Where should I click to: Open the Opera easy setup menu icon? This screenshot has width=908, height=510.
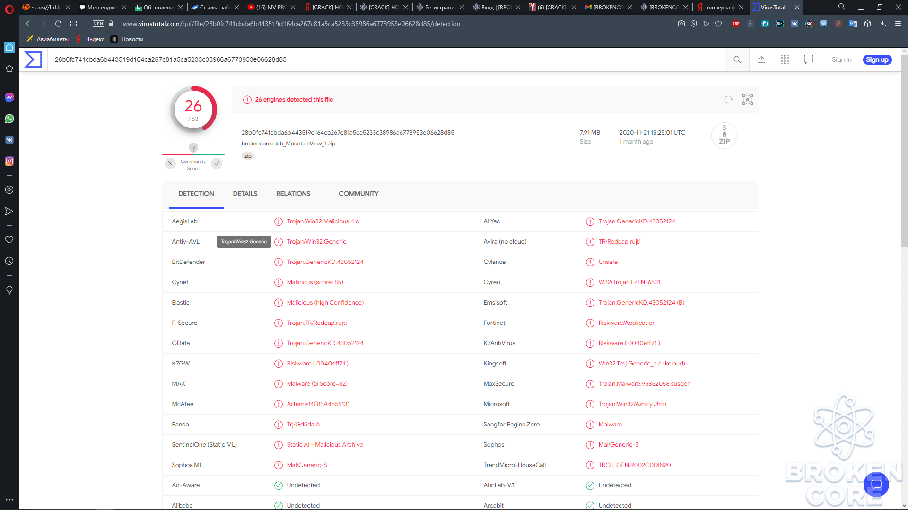(x=898, y=24)
